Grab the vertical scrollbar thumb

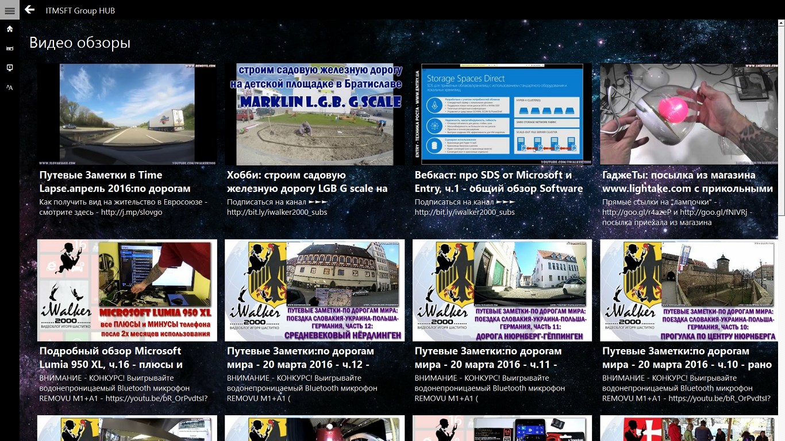(782, 121)
